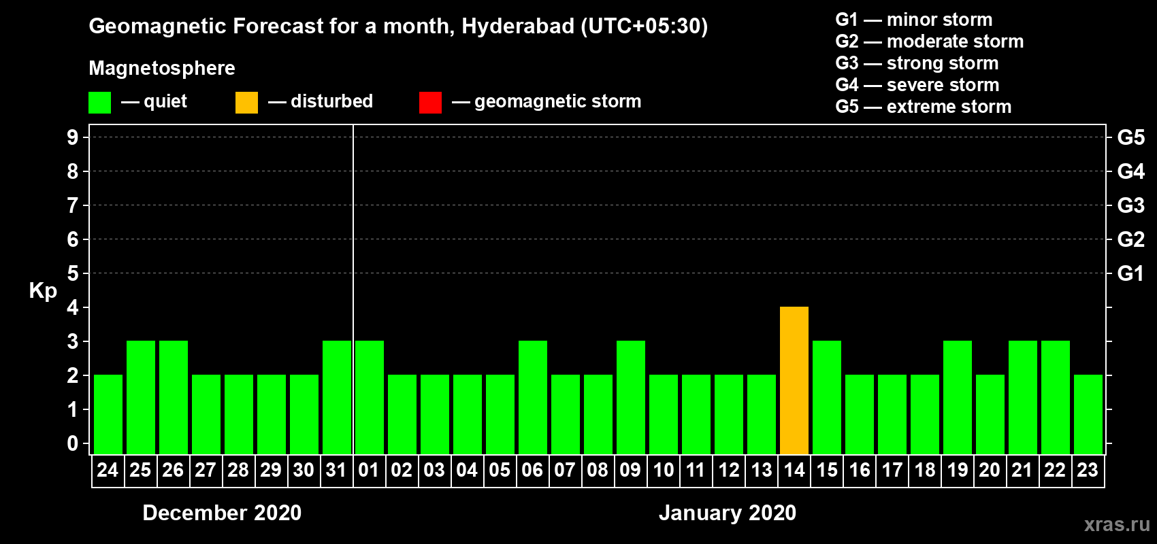Select the bar for December 24
The width and height of the screenshot is (1157, 544).
tap(108, 414)
